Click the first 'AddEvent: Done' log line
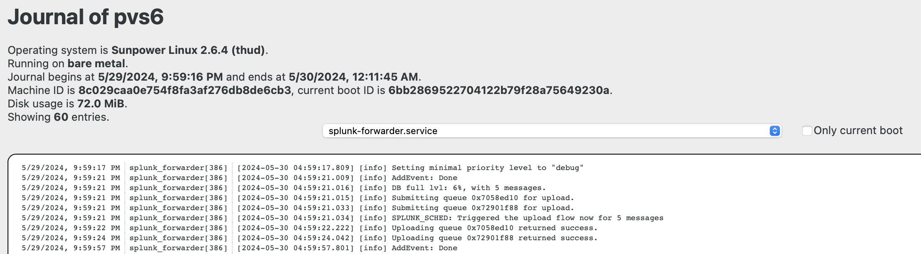Image resolution: width=921 pixels, height=254 pixels. pyautogui.click(x=424, y=178)
